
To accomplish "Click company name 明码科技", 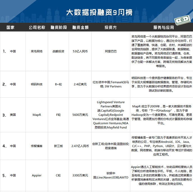I will coord(37,84).
